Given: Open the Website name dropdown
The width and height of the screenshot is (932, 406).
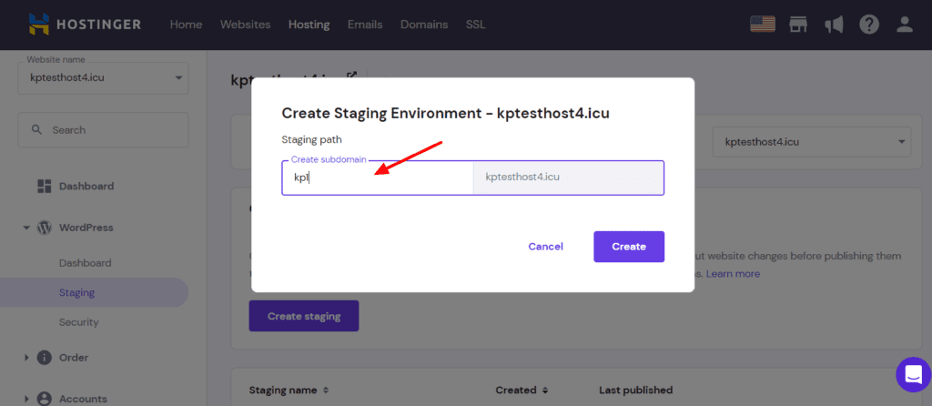Looking at the screenshot, I should (x=104, y=78).
